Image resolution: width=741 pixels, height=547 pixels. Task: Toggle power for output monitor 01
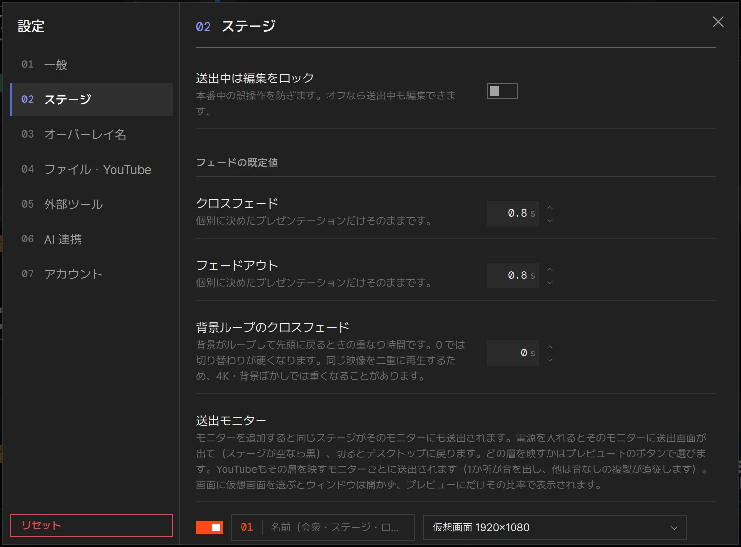(x=209, y=528)
